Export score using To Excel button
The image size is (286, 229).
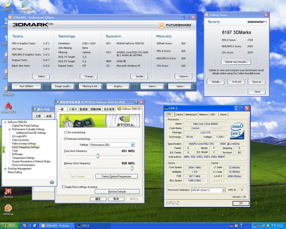point(236,82)
